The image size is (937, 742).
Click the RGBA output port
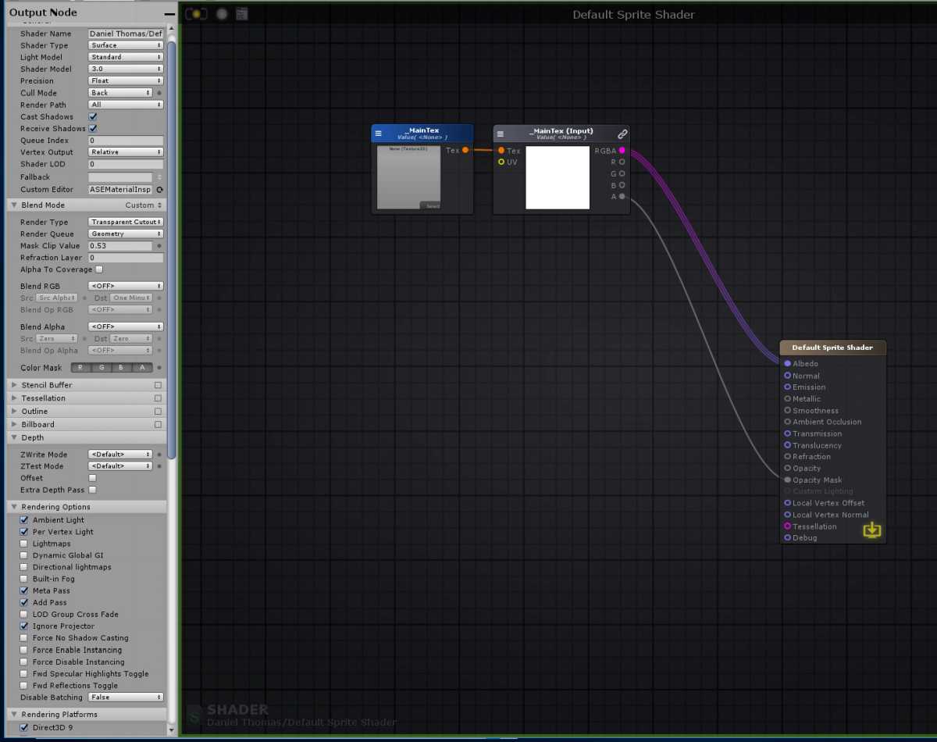coord(622,151)
